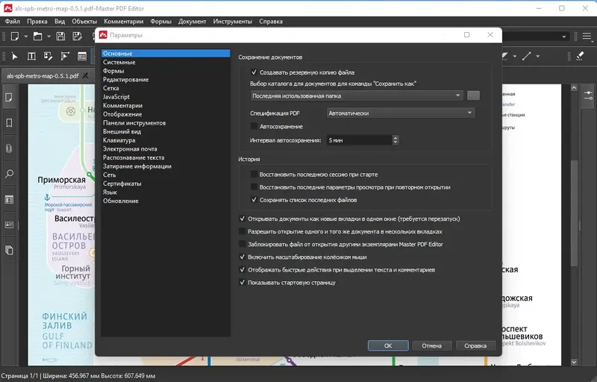Select the arrow pointer tool
This screenshot has width=597, height=382.
click(x=15, y=56)
